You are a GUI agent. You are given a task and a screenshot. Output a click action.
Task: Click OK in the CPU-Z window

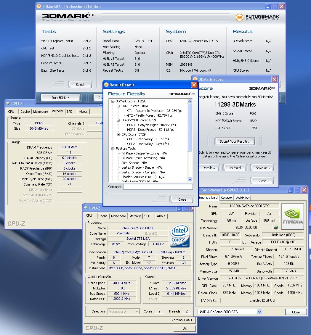[x=185, y=328]
